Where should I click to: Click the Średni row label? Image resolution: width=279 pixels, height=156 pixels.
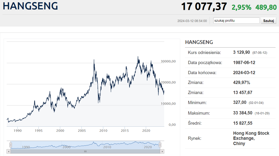pos(195,123)
